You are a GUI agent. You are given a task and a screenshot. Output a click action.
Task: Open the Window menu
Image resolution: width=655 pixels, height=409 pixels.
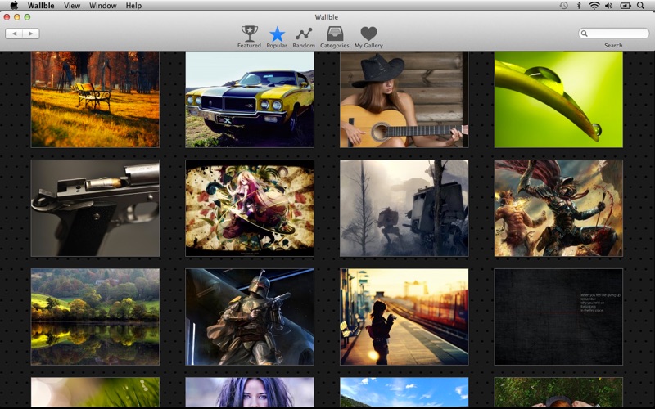[x=102, y=6]
